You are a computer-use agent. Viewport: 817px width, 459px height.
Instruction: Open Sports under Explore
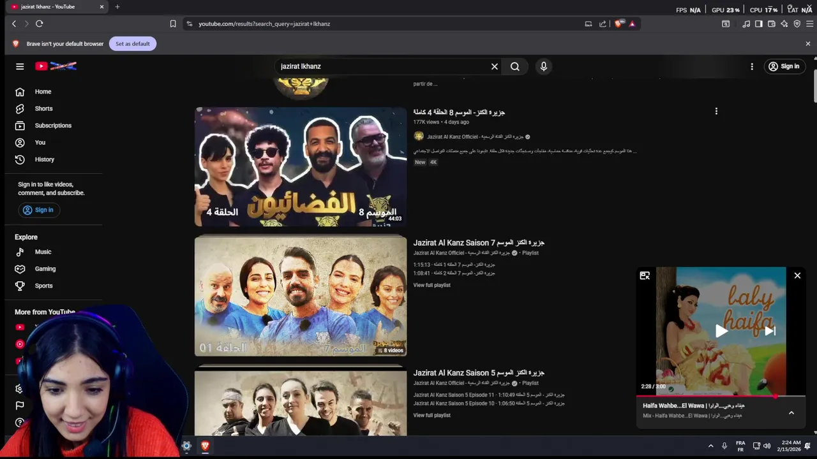pos(54,286)
